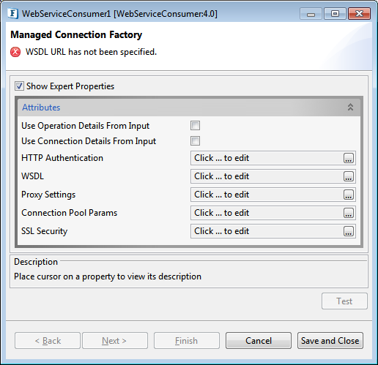The image size is (378, 365).
Task: Select the Proxy Settings property label
Action: pos(48,195)
